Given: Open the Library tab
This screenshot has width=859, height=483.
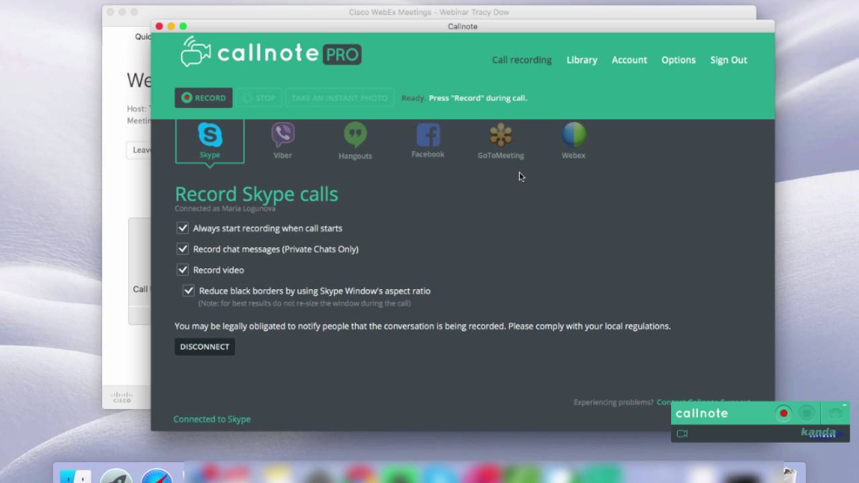Looking at the screenshot, I should (582, 60).
